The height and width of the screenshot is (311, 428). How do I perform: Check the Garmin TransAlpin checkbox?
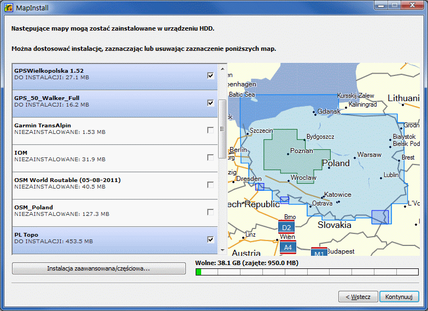(x=210, y=130)
